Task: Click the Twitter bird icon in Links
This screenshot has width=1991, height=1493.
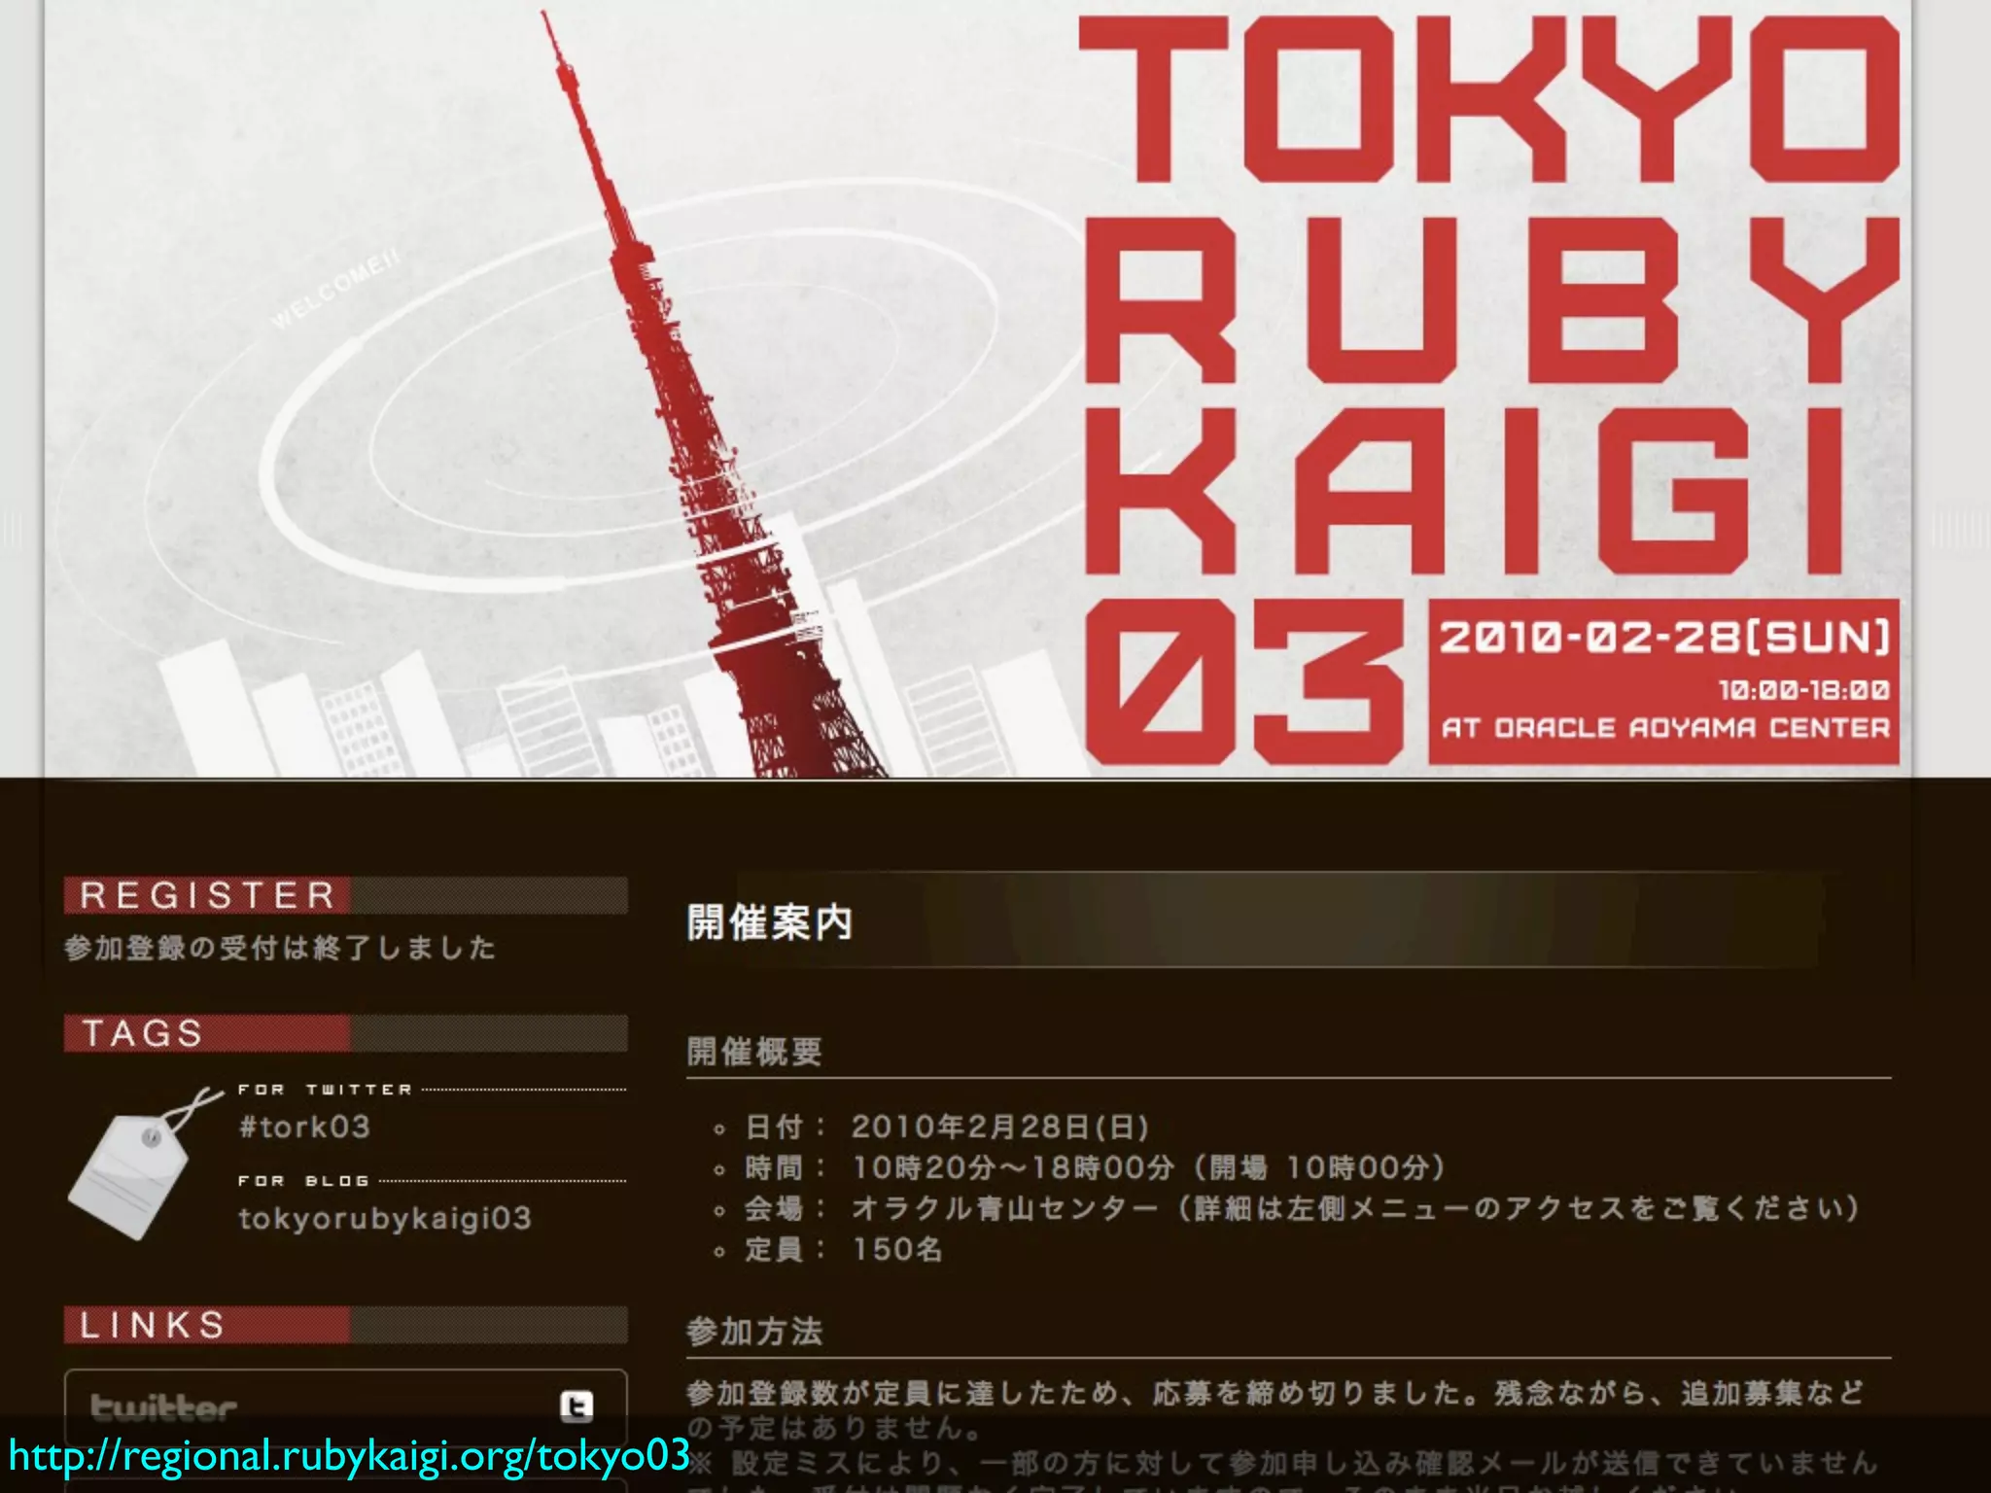Action: click(x=576, y=1406)
